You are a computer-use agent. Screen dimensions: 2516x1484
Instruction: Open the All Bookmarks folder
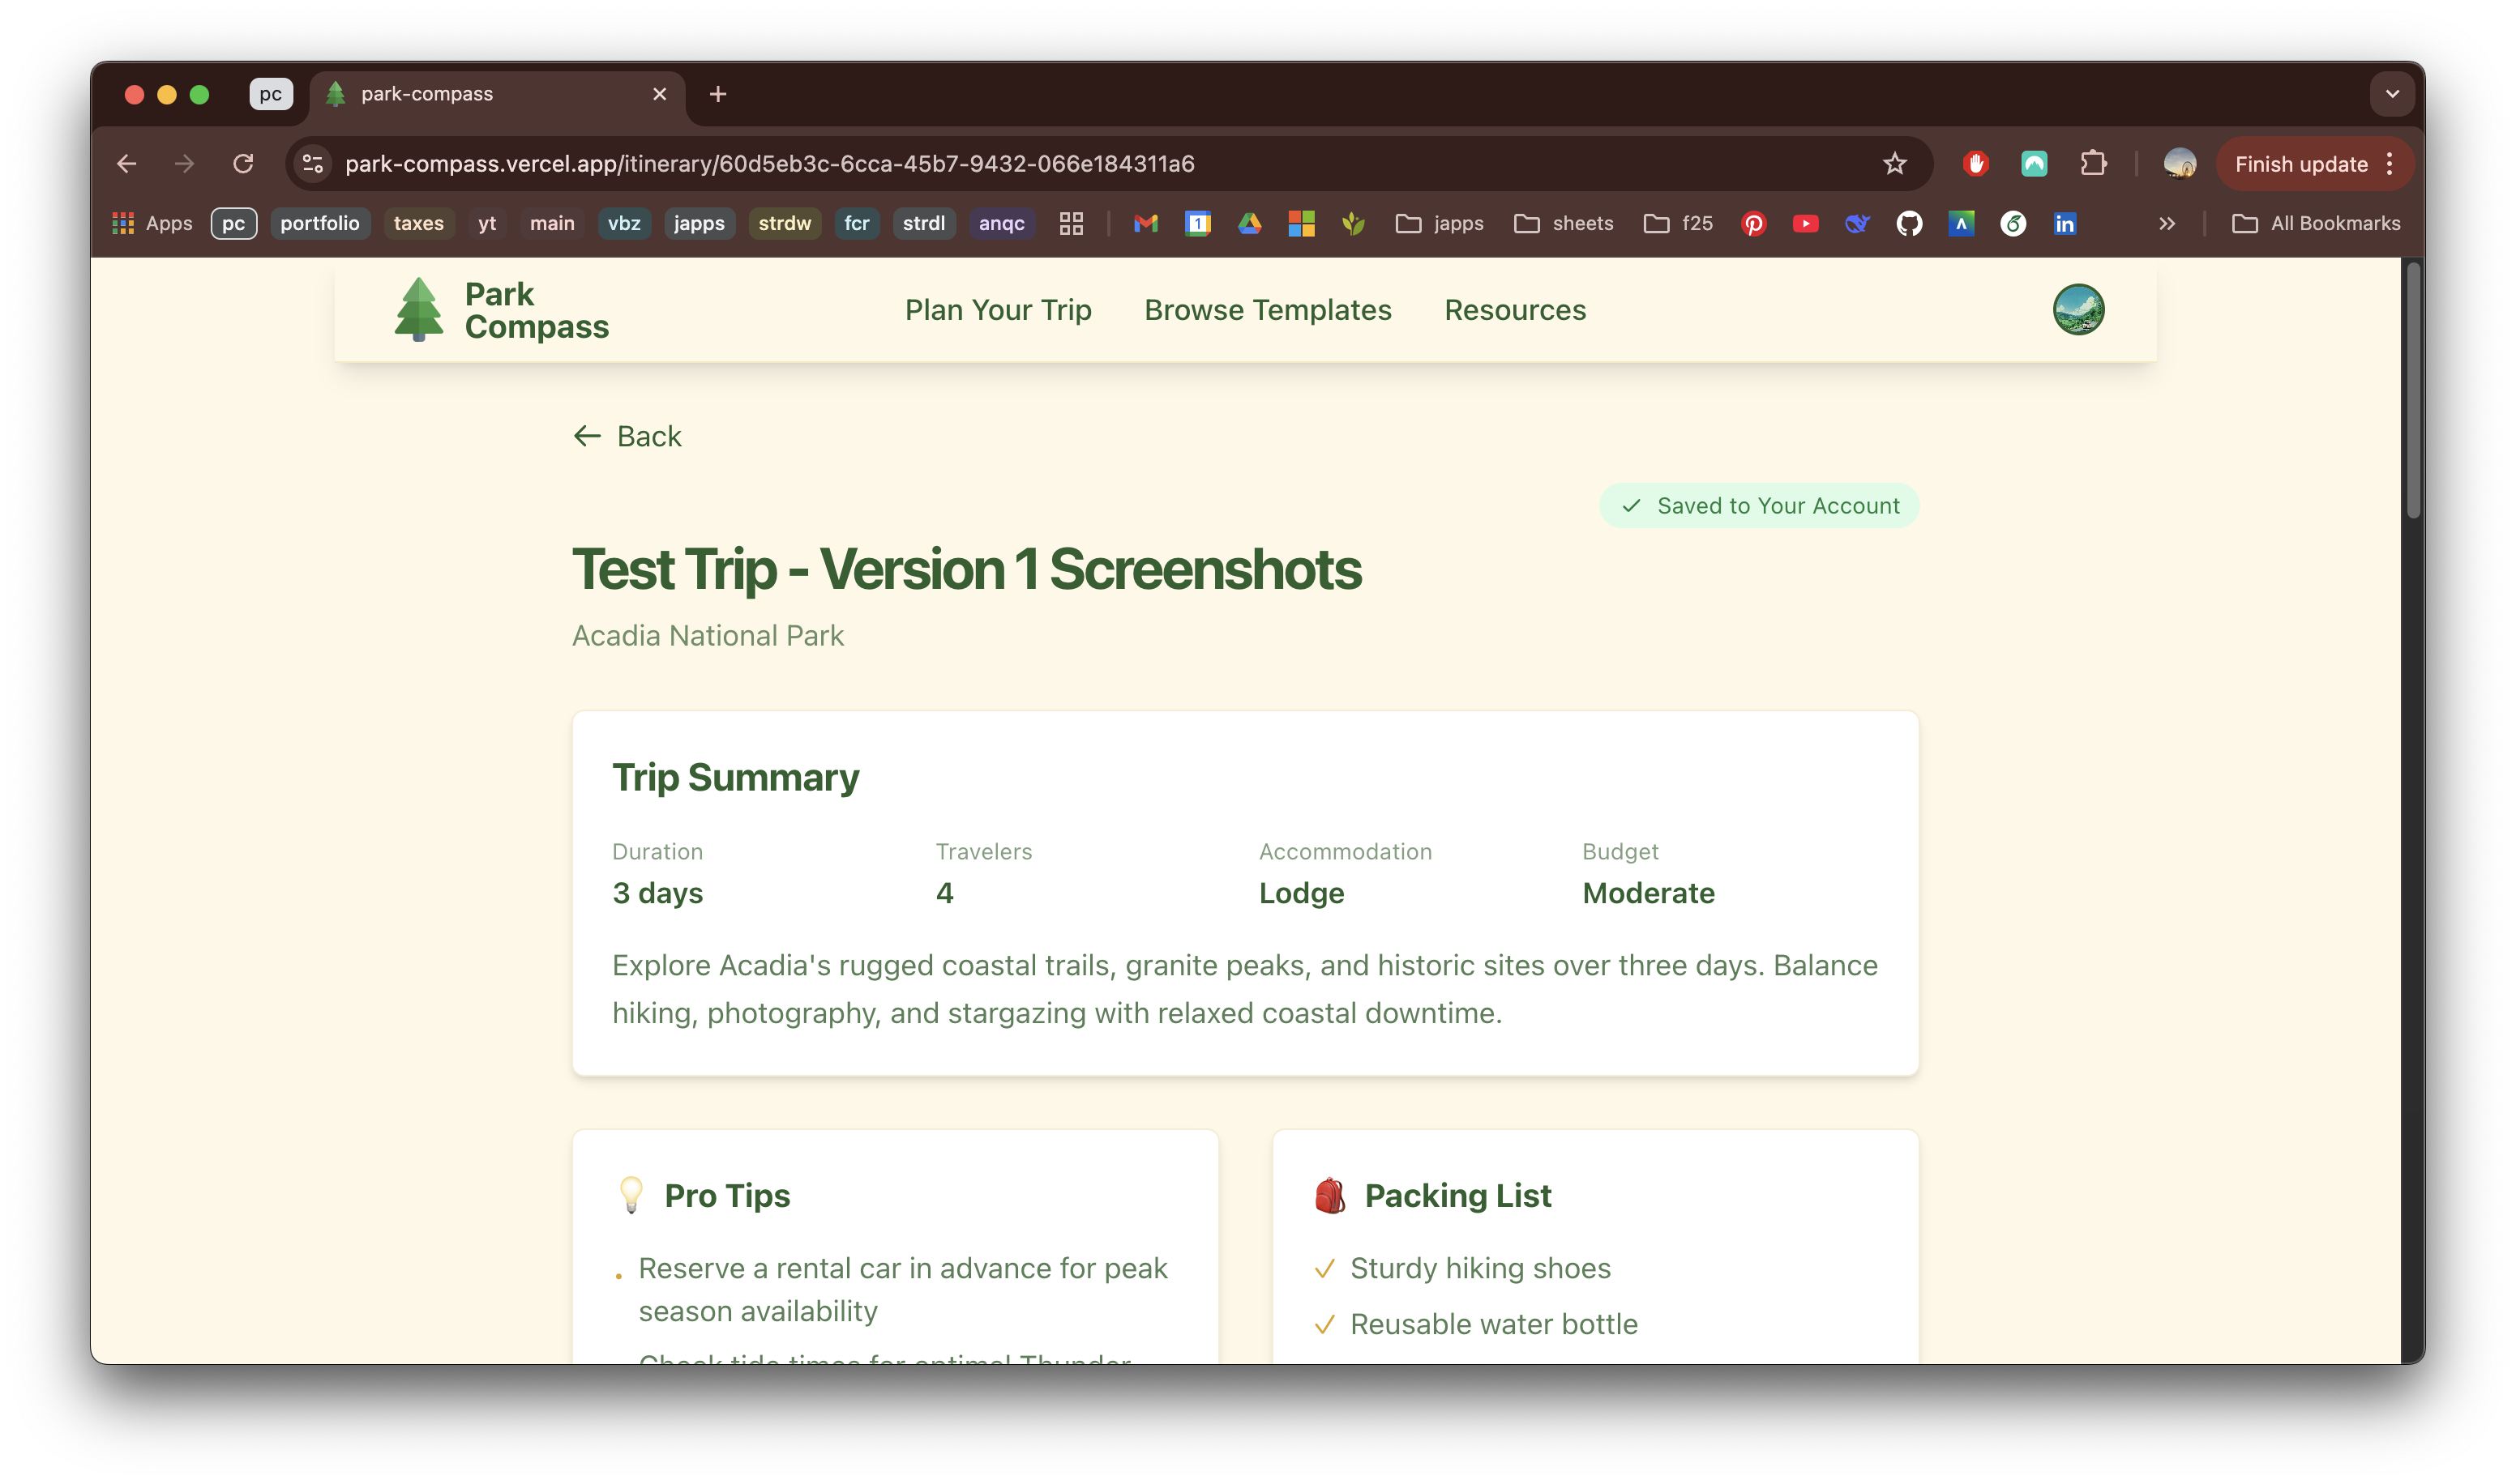pyautogui.click(x=2315, y=223)
